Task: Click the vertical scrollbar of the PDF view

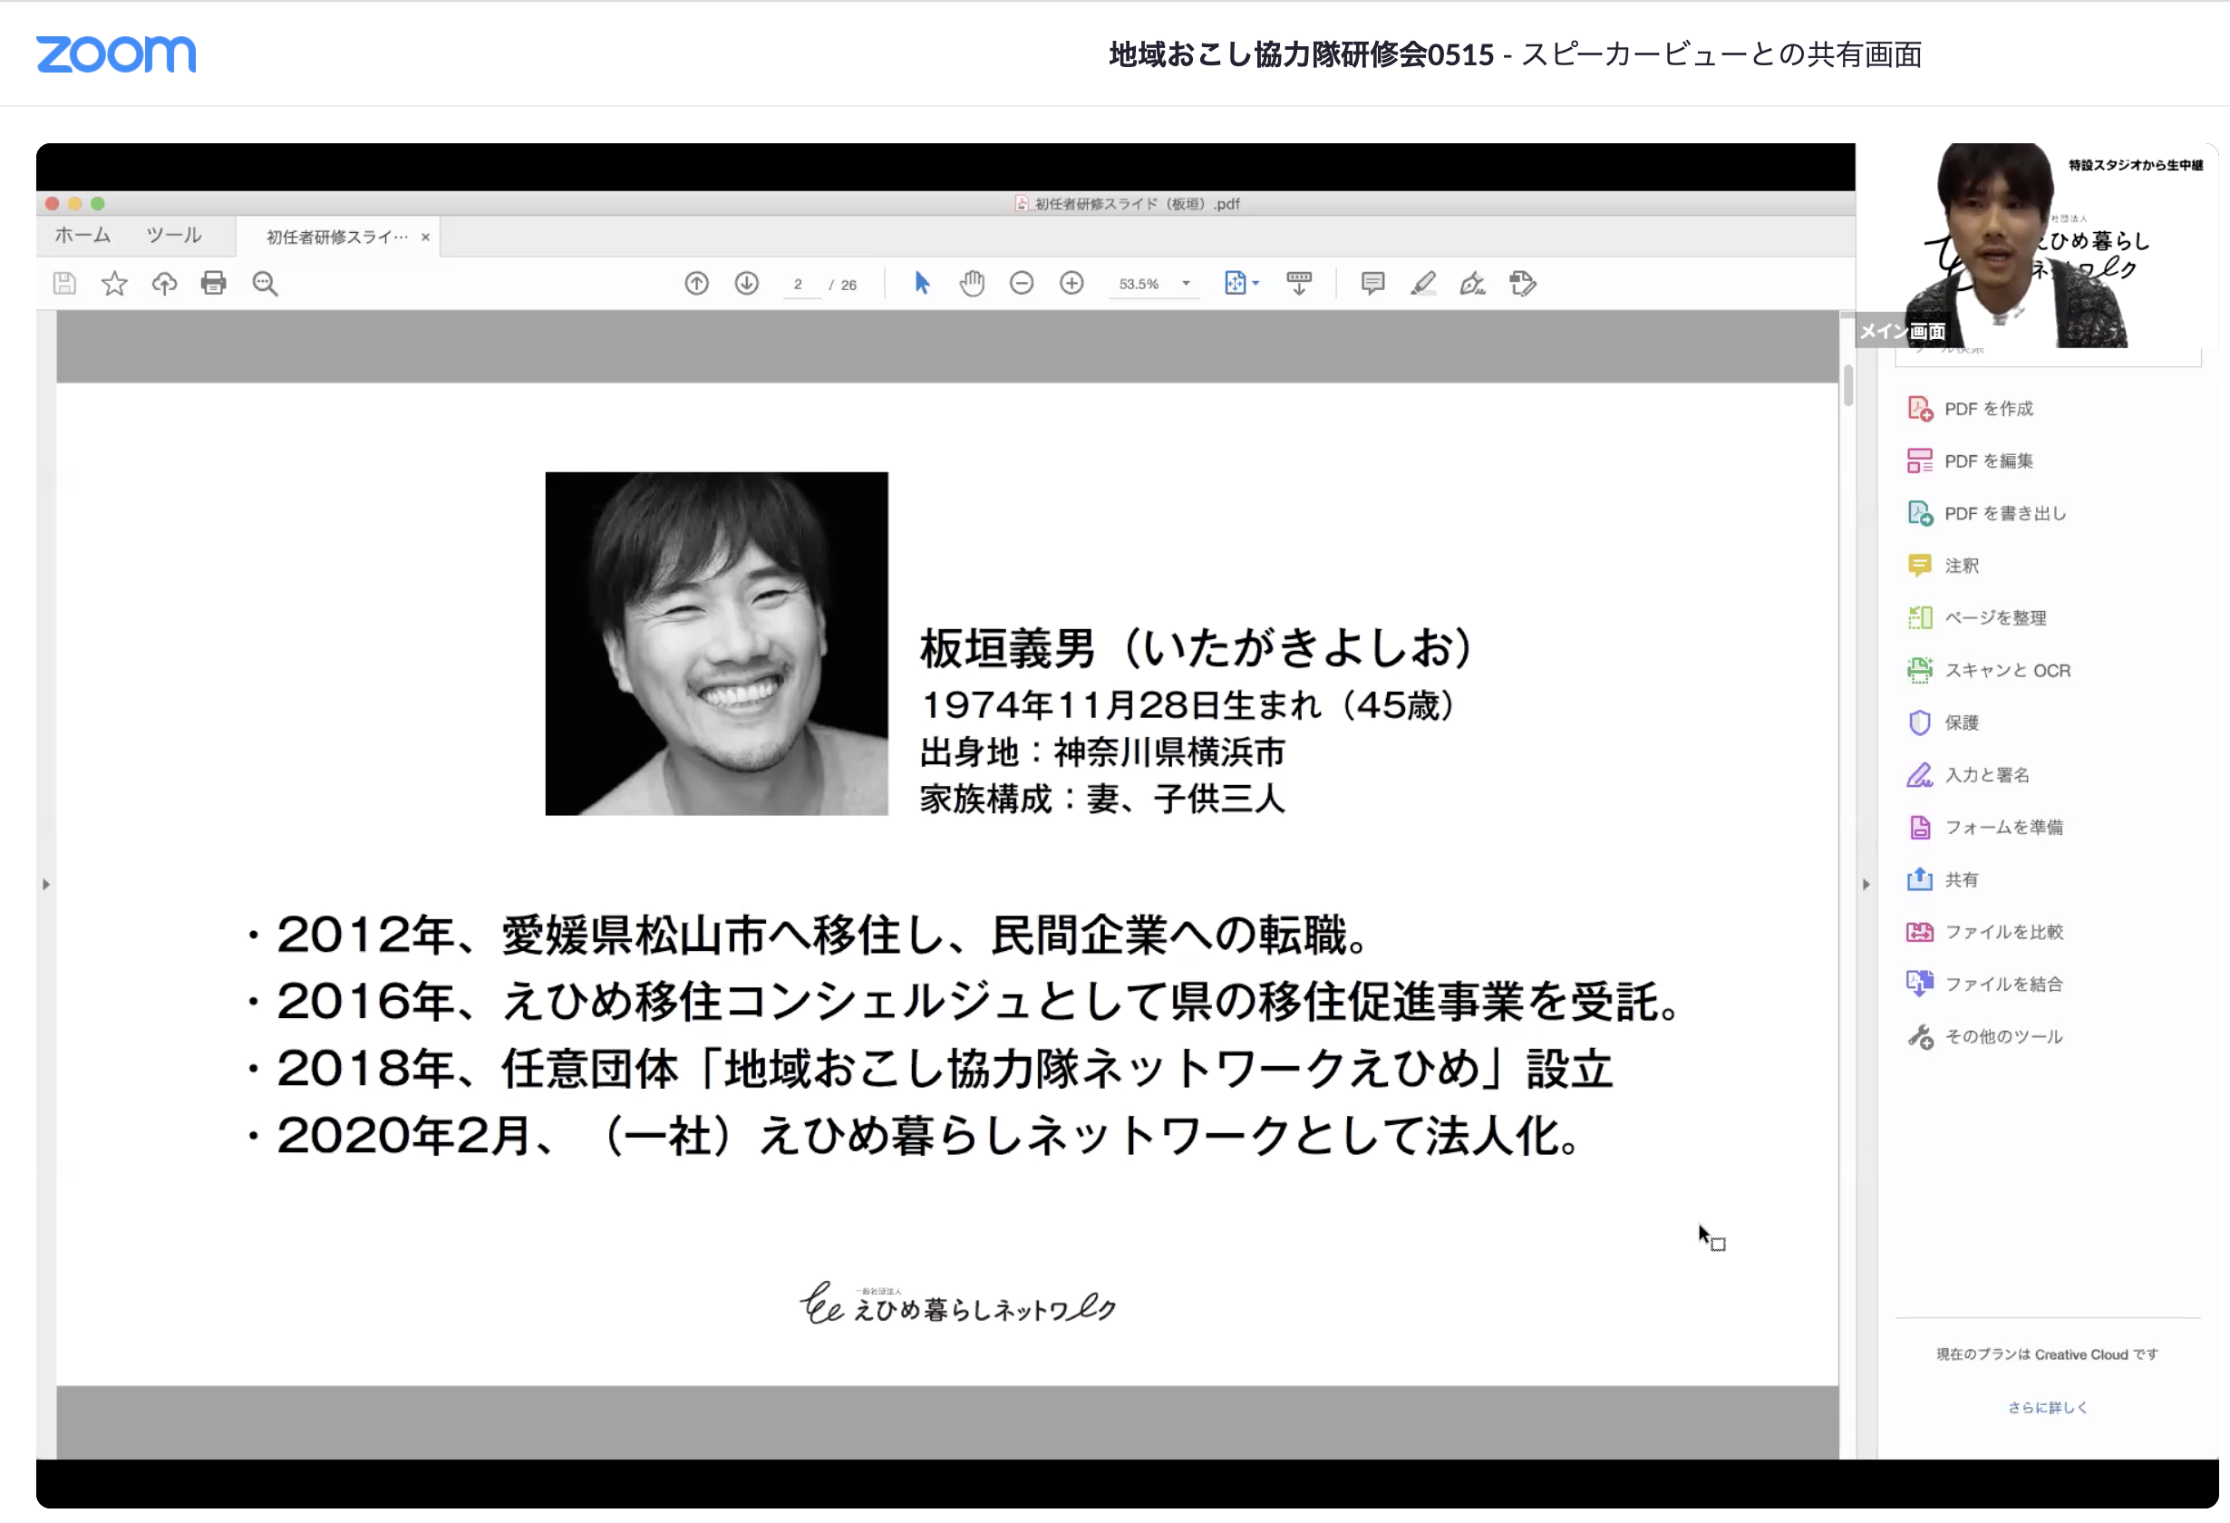Action: tap(1847, 386)
